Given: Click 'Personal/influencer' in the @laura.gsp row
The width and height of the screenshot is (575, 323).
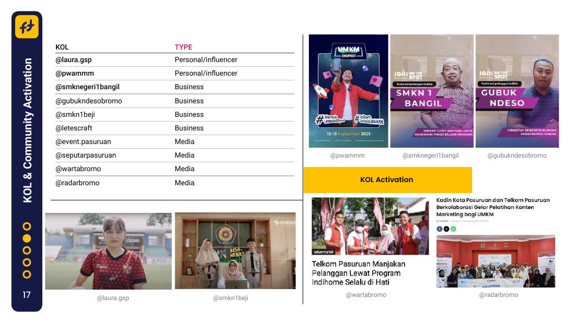Looking at the screenshot, I should (x=206, y=59).
